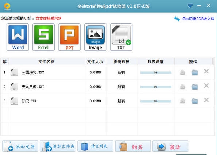Remove 知识.TXT from the list
This screenshot has width=217, height=155.
206,100
